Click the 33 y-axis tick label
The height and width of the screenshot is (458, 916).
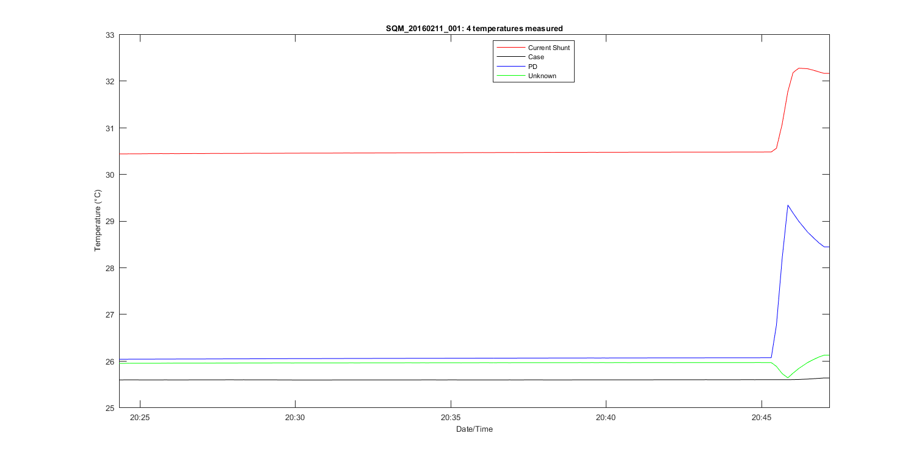tap(111, 35)
